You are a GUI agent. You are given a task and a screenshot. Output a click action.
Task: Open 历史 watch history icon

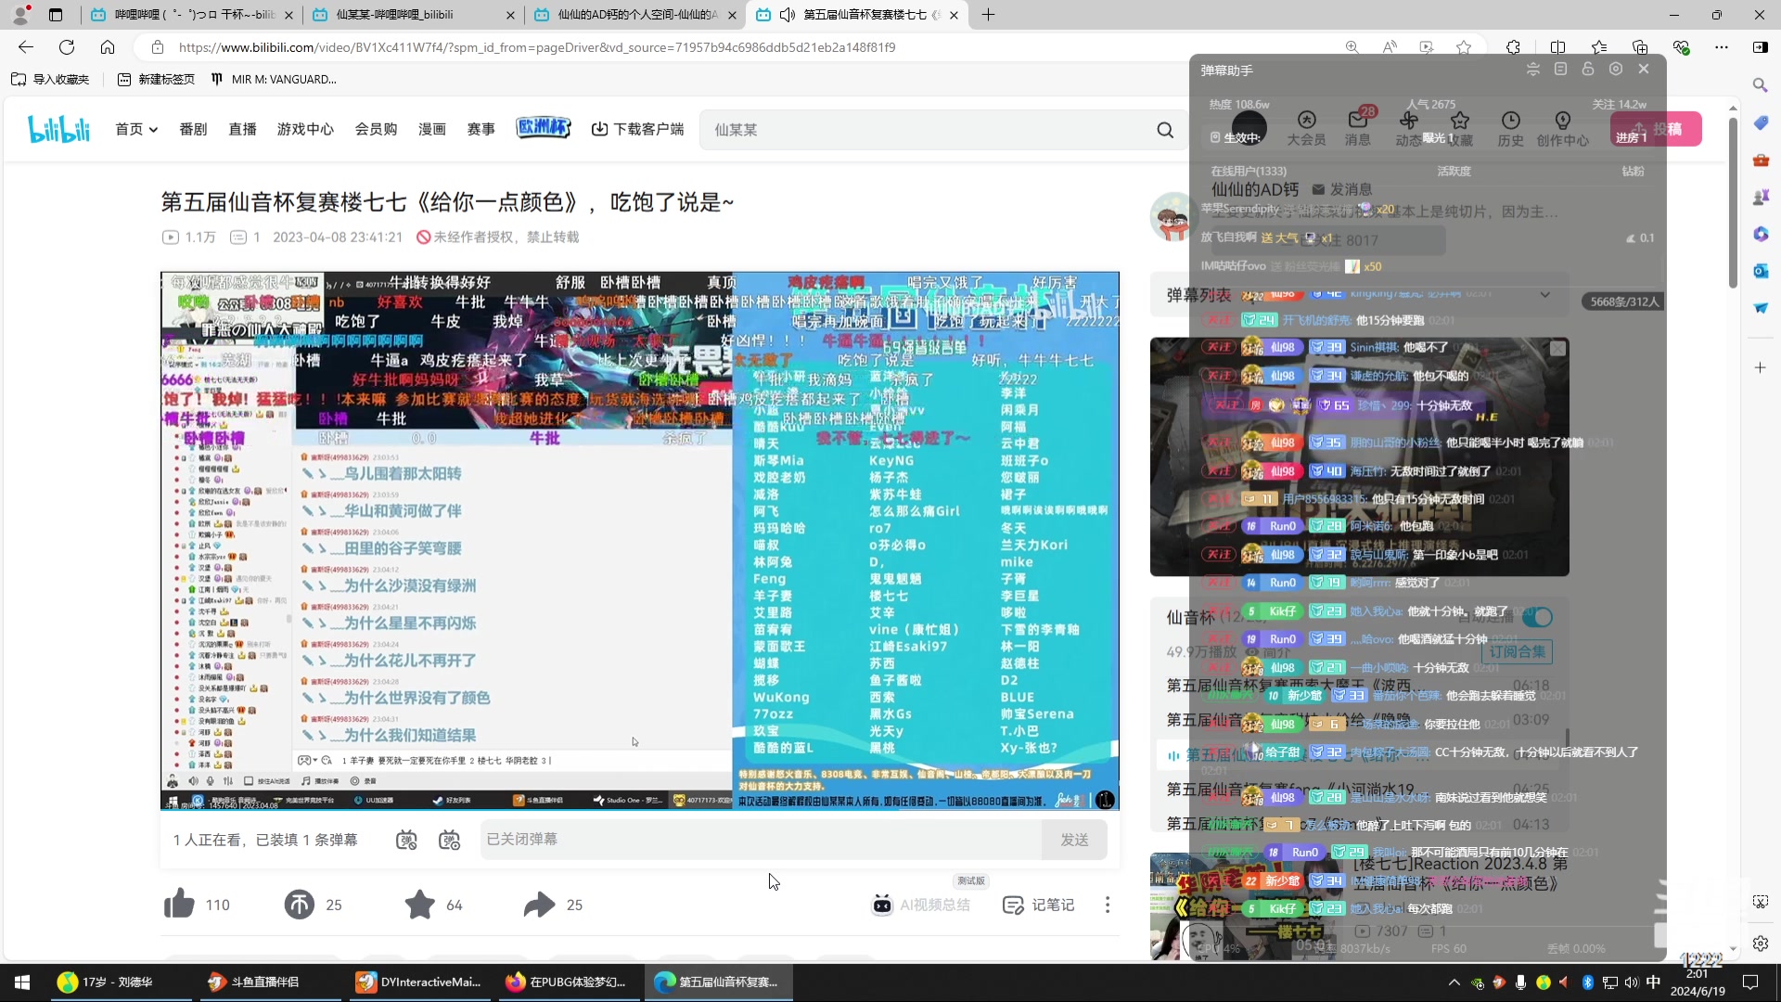[1510, 128]
